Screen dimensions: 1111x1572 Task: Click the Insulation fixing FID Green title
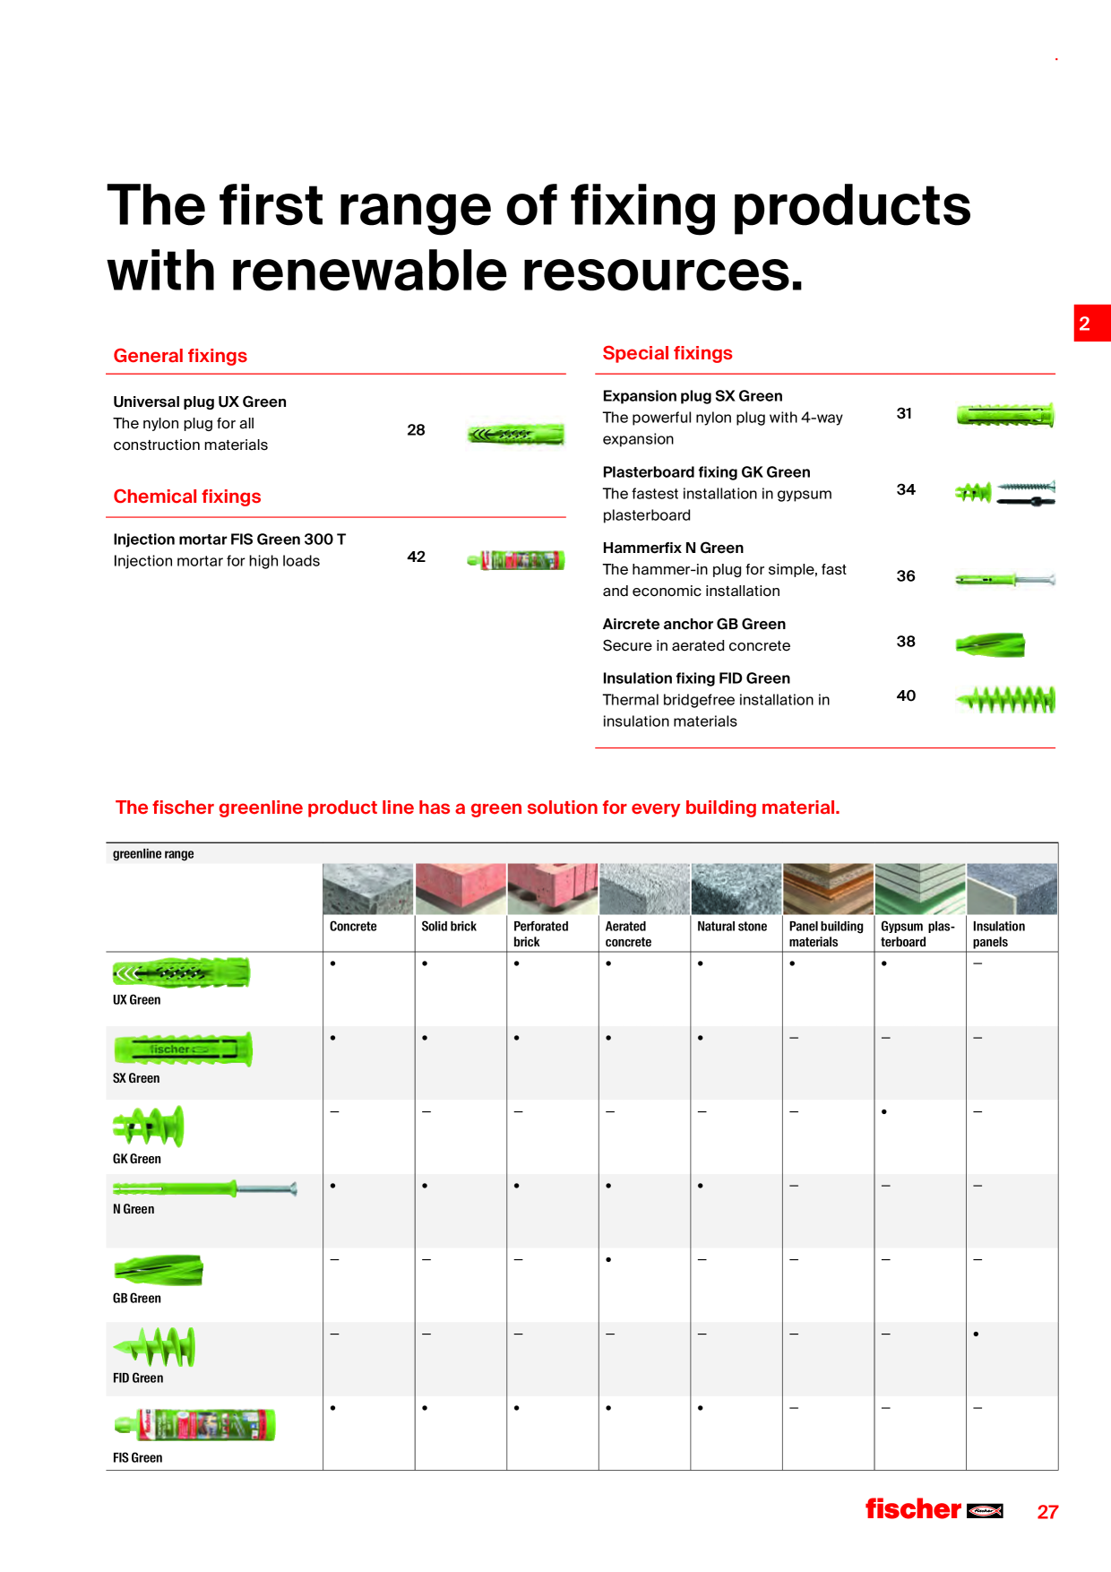696,678
